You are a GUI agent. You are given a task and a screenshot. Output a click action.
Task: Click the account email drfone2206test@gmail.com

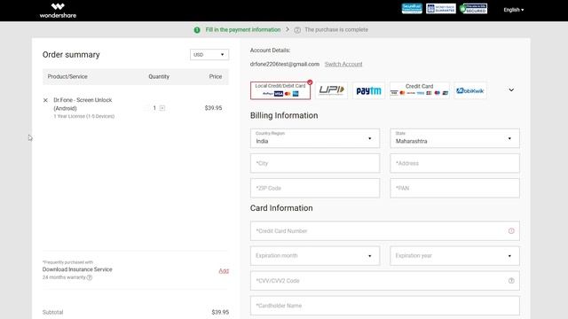click(x=285, y=64)
